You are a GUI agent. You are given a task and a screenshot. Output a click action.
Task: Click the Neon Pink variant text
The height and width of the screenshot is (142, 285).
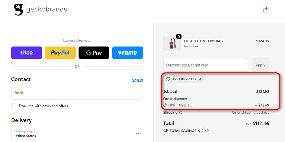point(191,46)
